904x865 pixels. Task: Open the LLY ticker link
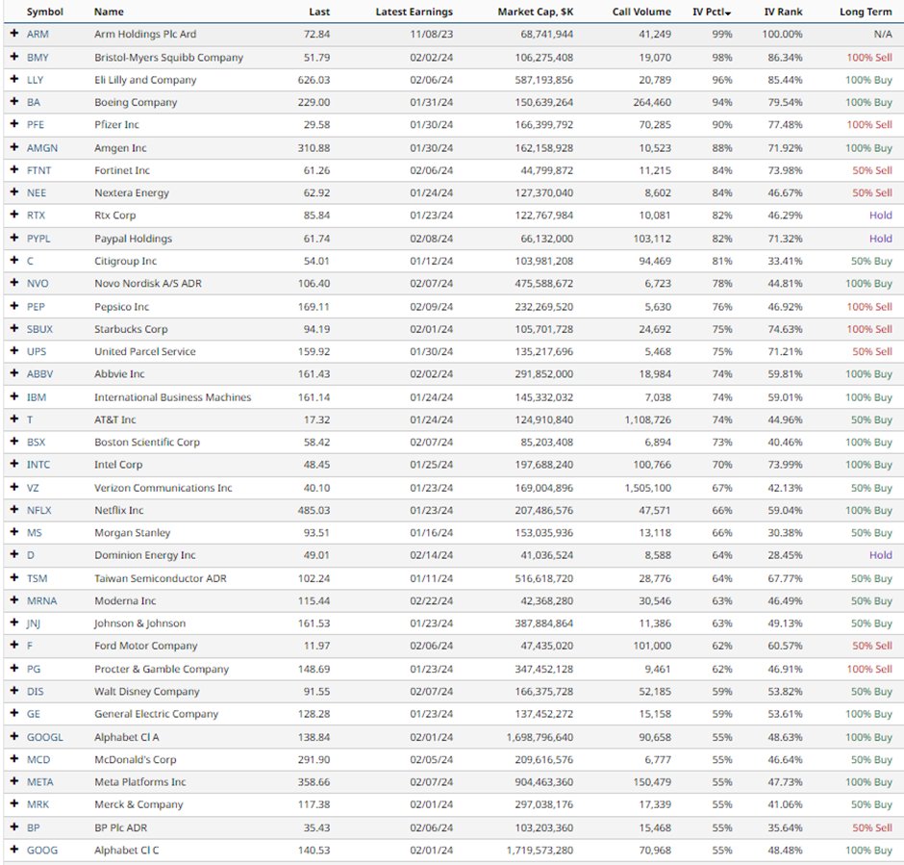(x=35, y=80)
